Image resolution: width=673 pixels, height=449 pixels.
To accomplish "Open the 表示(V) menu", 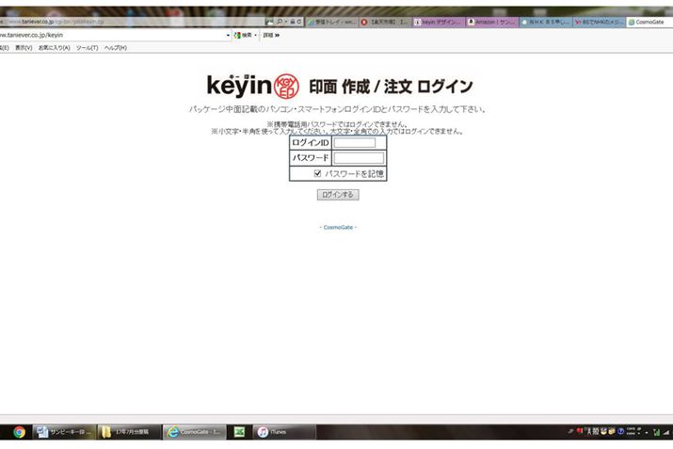I will point(24,48).
